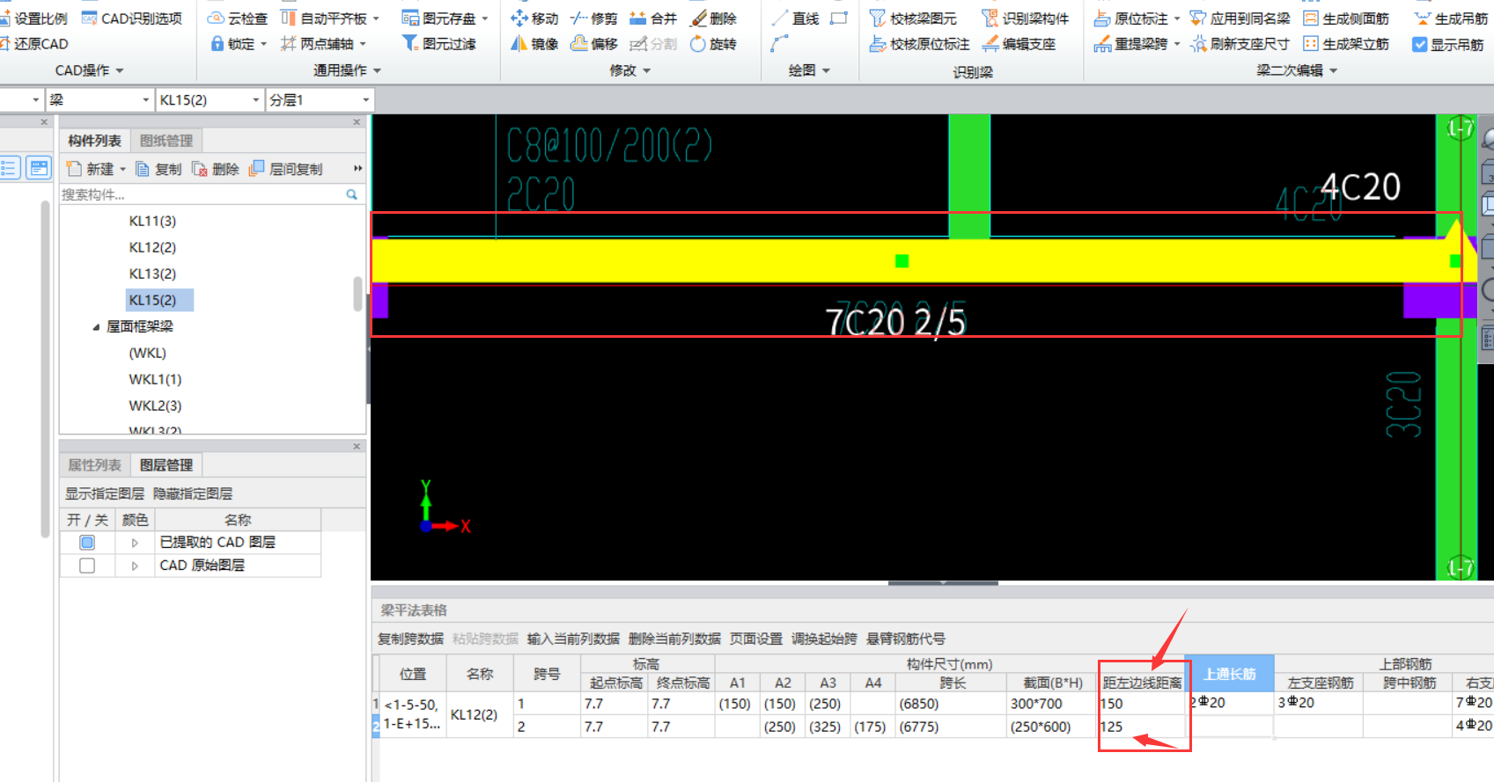The image size is (1494, 782).
Task: Switch to 图纸管理 tab
Action: tap(166, 141)
